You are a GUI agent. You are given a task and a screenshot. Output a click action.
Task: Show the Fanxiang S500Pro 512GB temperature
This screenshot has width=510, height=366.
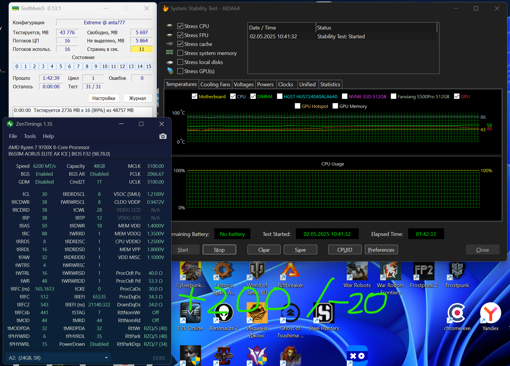394,96
